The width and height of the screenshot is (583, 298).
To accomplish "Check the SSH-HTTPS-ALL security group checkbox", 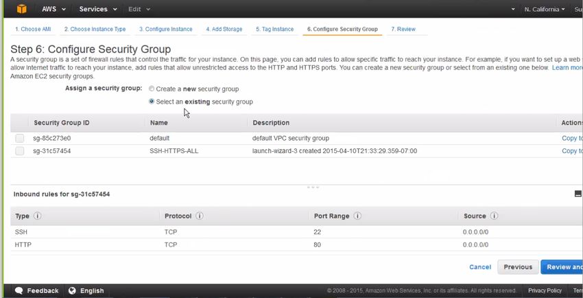I will click(20, 151).
